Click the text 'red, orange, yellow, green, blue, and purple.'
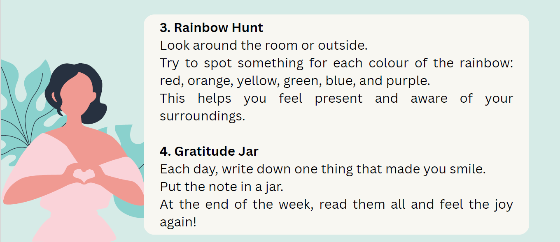 295,81
